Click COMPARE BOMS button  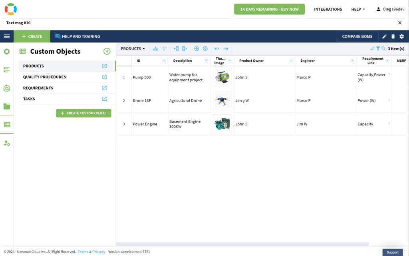[357, 36]
